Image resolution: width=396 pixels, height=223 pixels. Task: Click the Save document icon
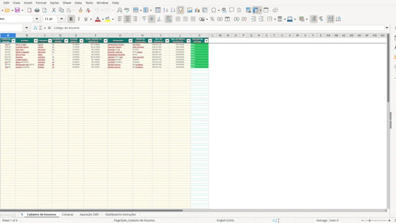pos(17,10)
